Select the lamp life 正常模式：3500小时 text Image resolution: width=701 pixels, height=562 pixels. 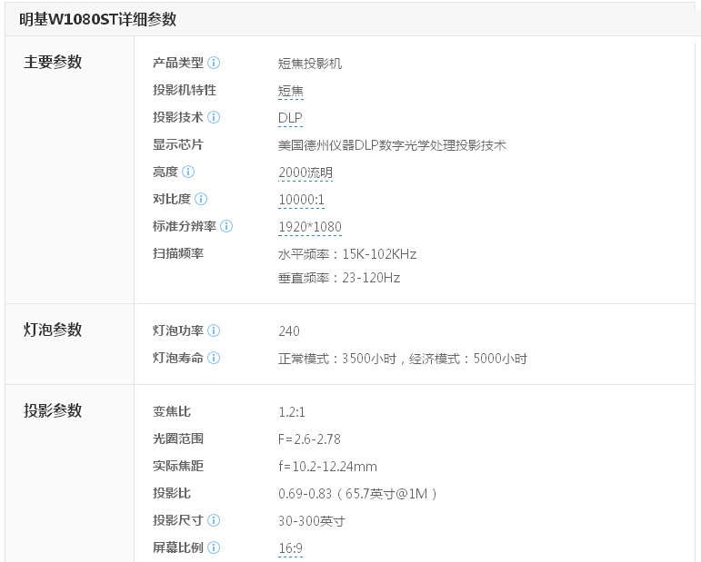point(337,359)
